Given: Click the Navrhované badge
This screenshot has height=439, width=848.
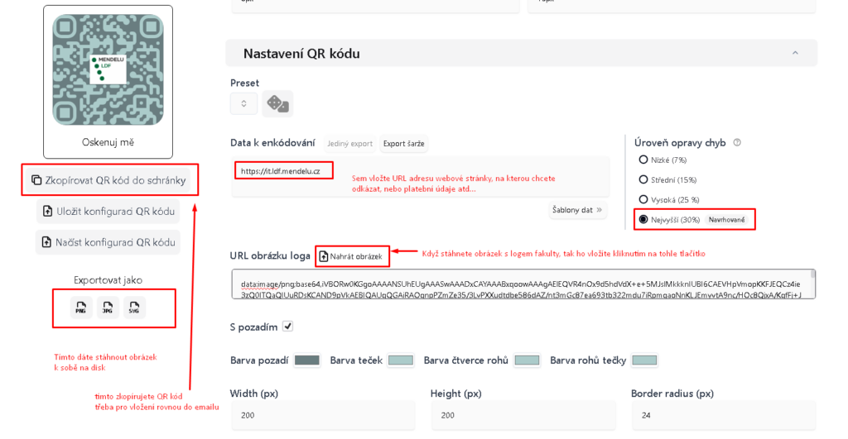Looking at the screenshot, I should 726,220.
